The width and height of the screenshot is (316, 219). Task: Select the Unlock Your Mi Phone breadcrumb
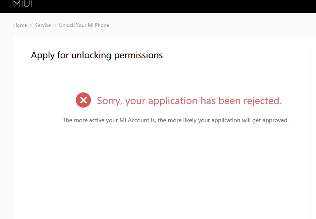(84, 25)
